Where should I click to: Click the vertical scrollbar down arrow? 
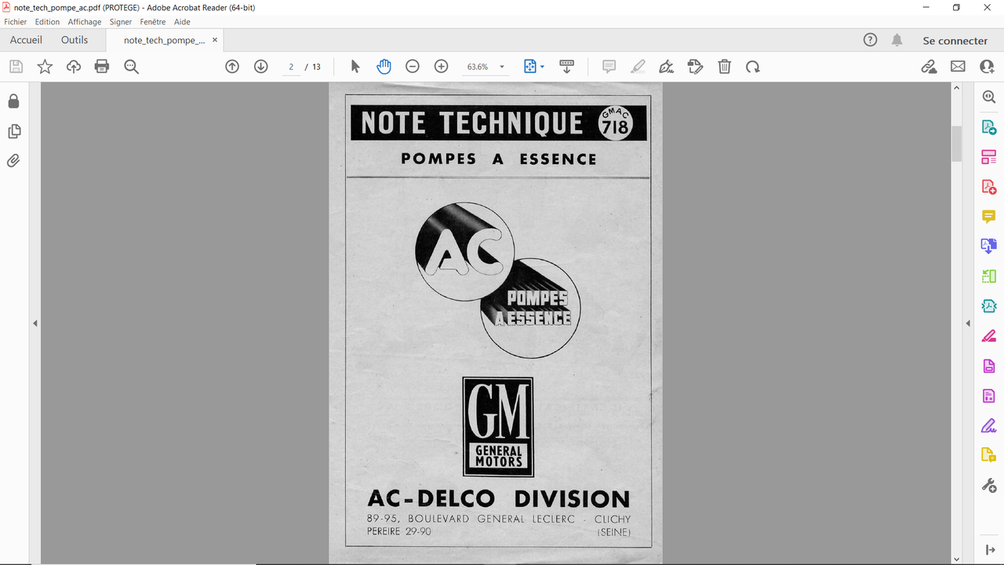pos(956,559)
